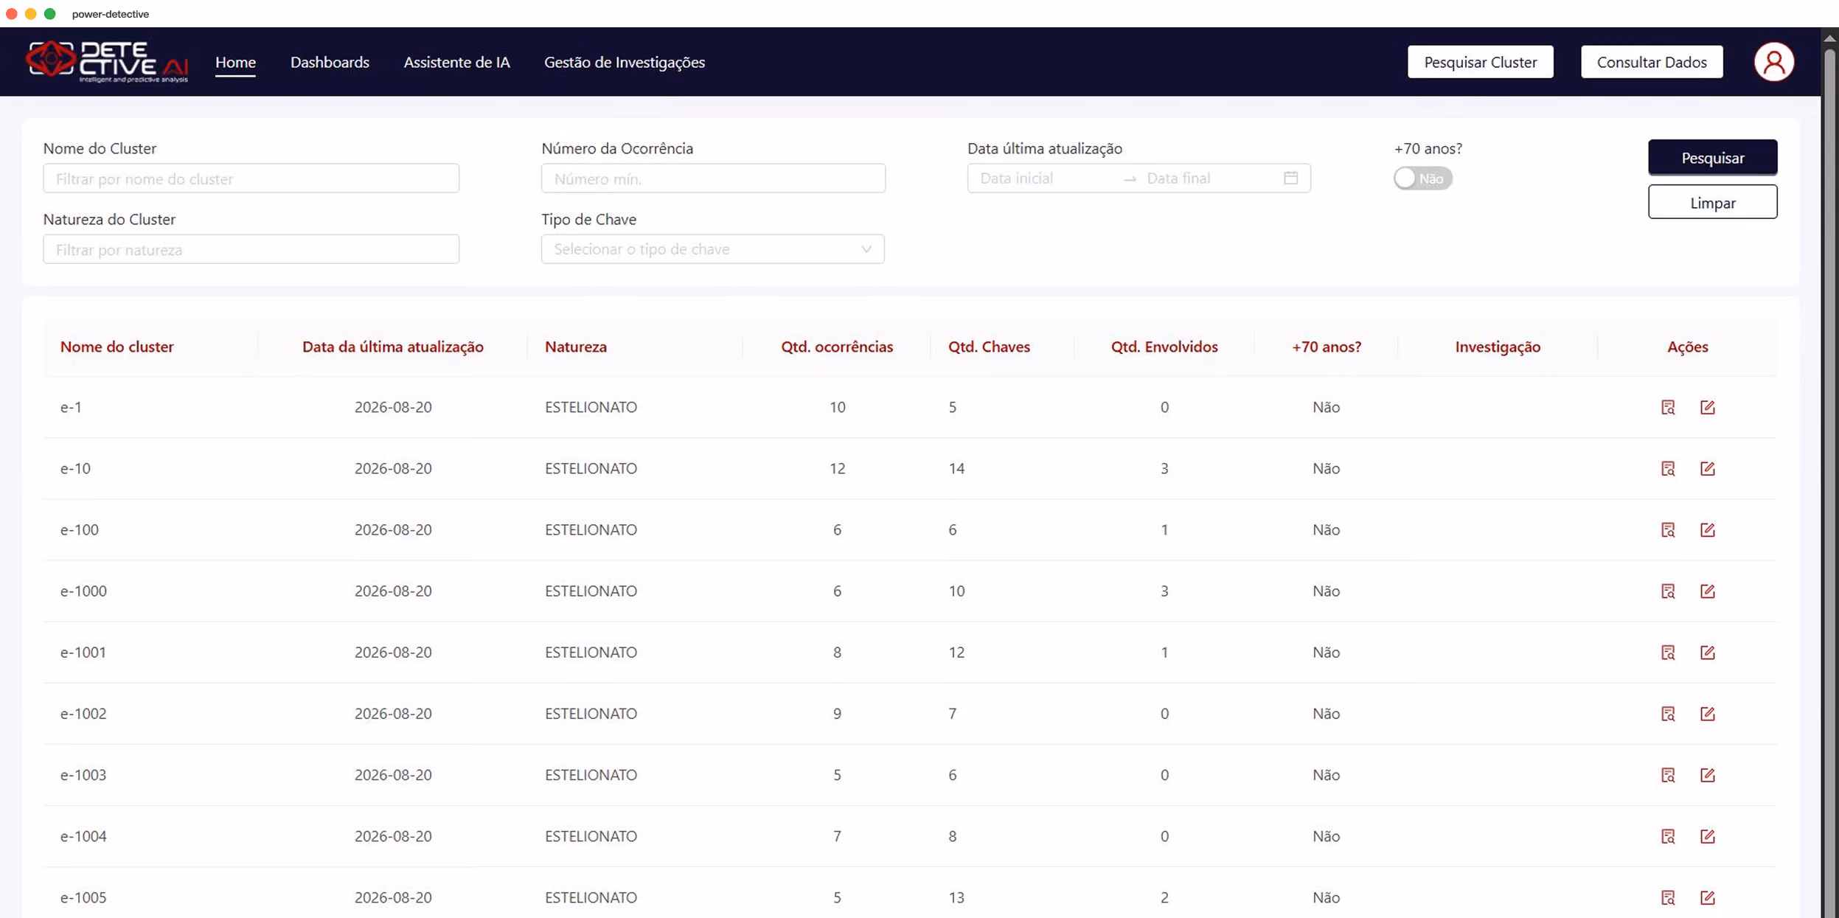View details icon for cluster e-100
The height and width of the screenshot is (918, 1839).
coord(1668,529)
